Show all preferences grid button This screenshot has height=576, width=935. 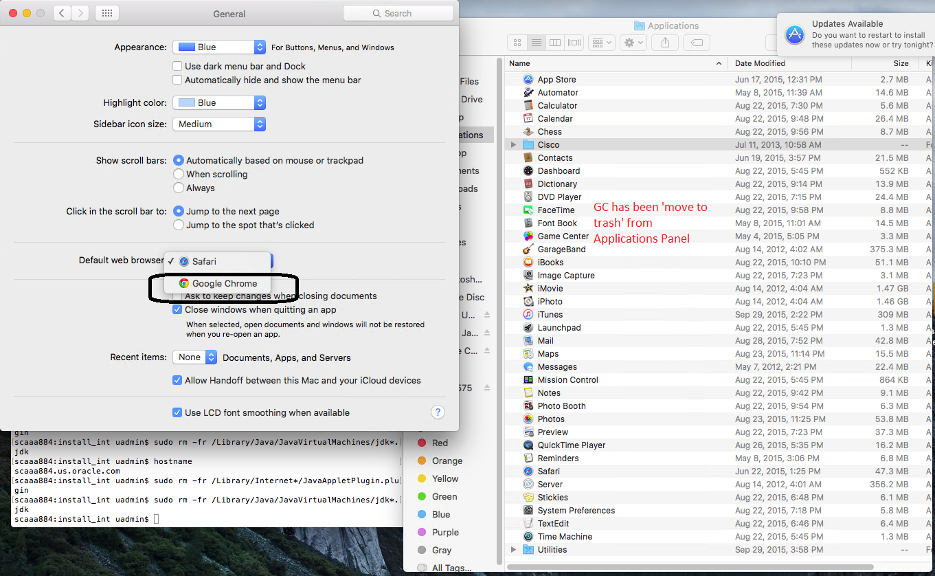(107, 13)
